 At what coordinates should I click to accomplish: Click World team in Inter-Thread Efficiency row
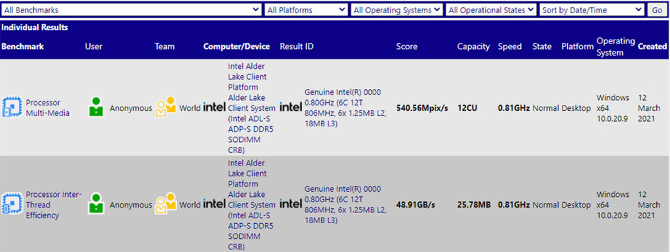tap(190, 205)
